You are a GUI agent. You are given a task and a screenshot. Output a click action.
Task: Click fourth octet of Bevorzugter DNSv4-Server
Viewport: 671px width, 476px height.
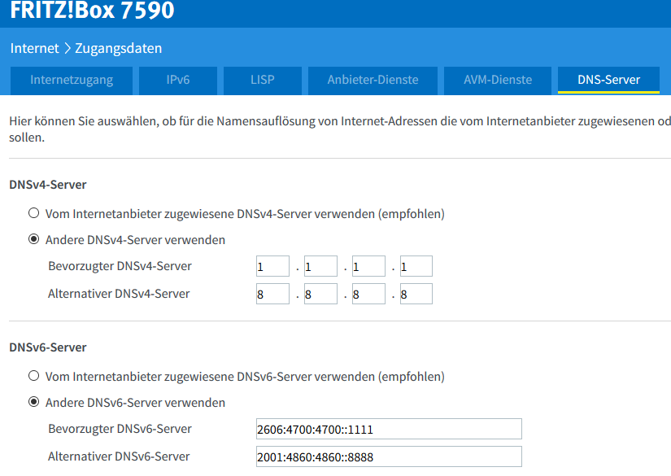pos(416,266)
